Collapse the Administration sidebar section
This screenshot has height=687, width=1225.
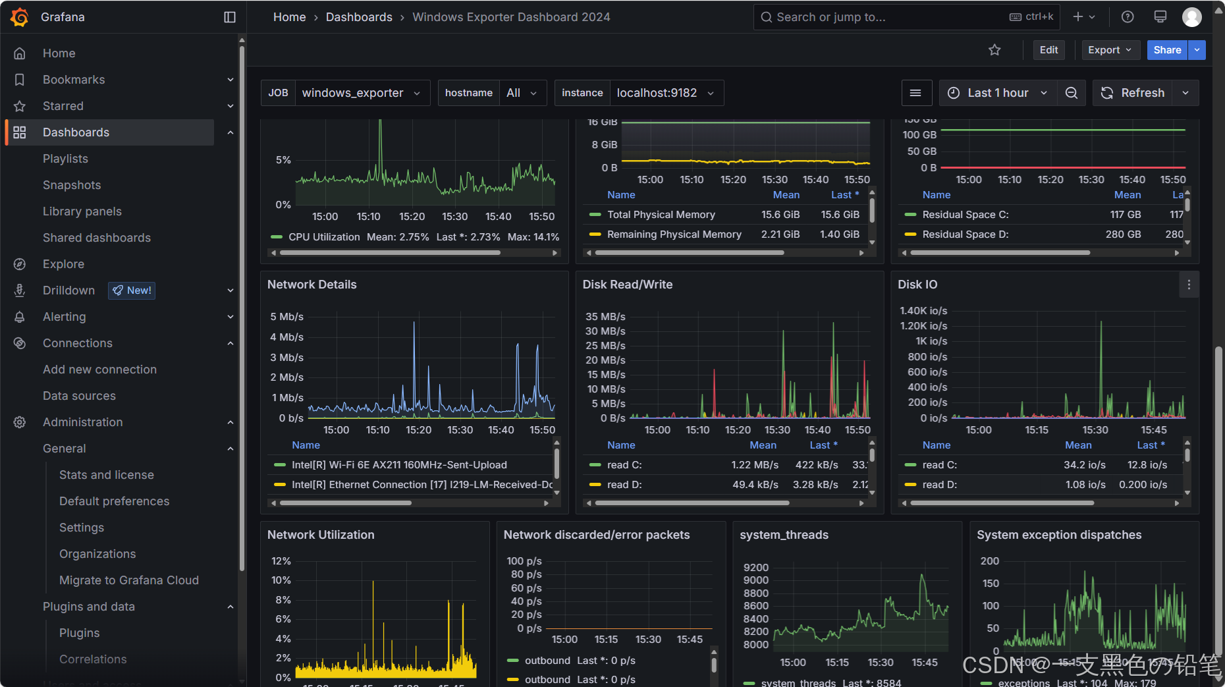(231, 422)
